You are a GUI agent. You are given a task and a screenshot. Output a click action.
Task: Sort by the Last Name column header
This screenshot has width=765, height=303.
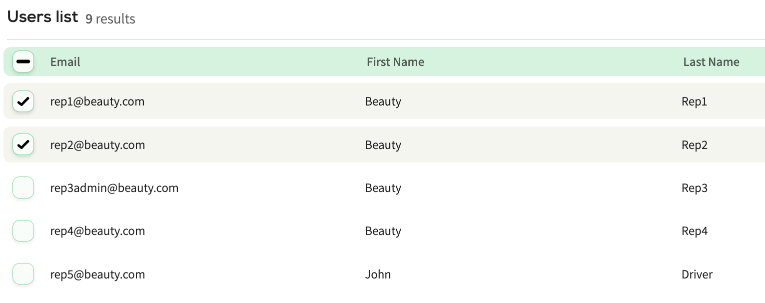point(711,62)
